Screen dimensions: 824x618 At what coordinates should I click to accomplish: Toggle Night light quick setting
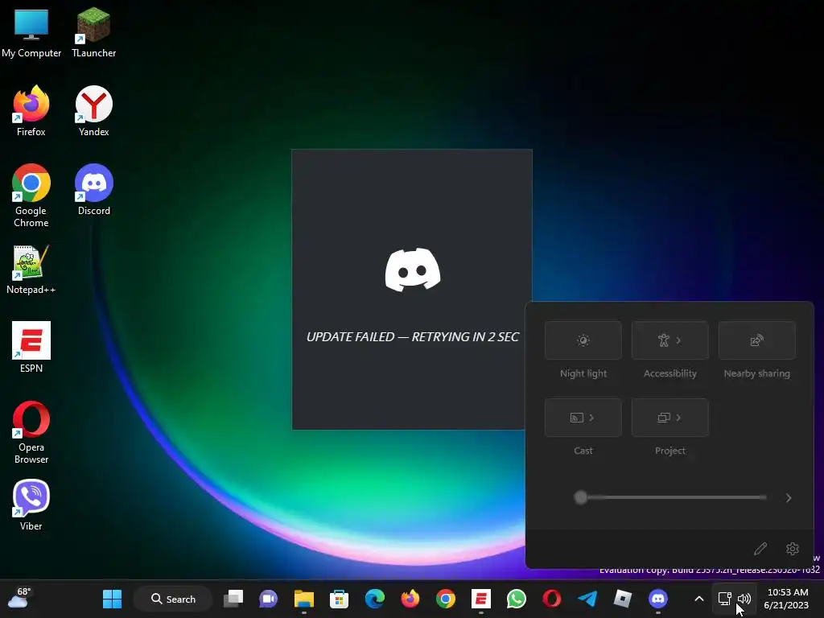click(x=583, y=340)
